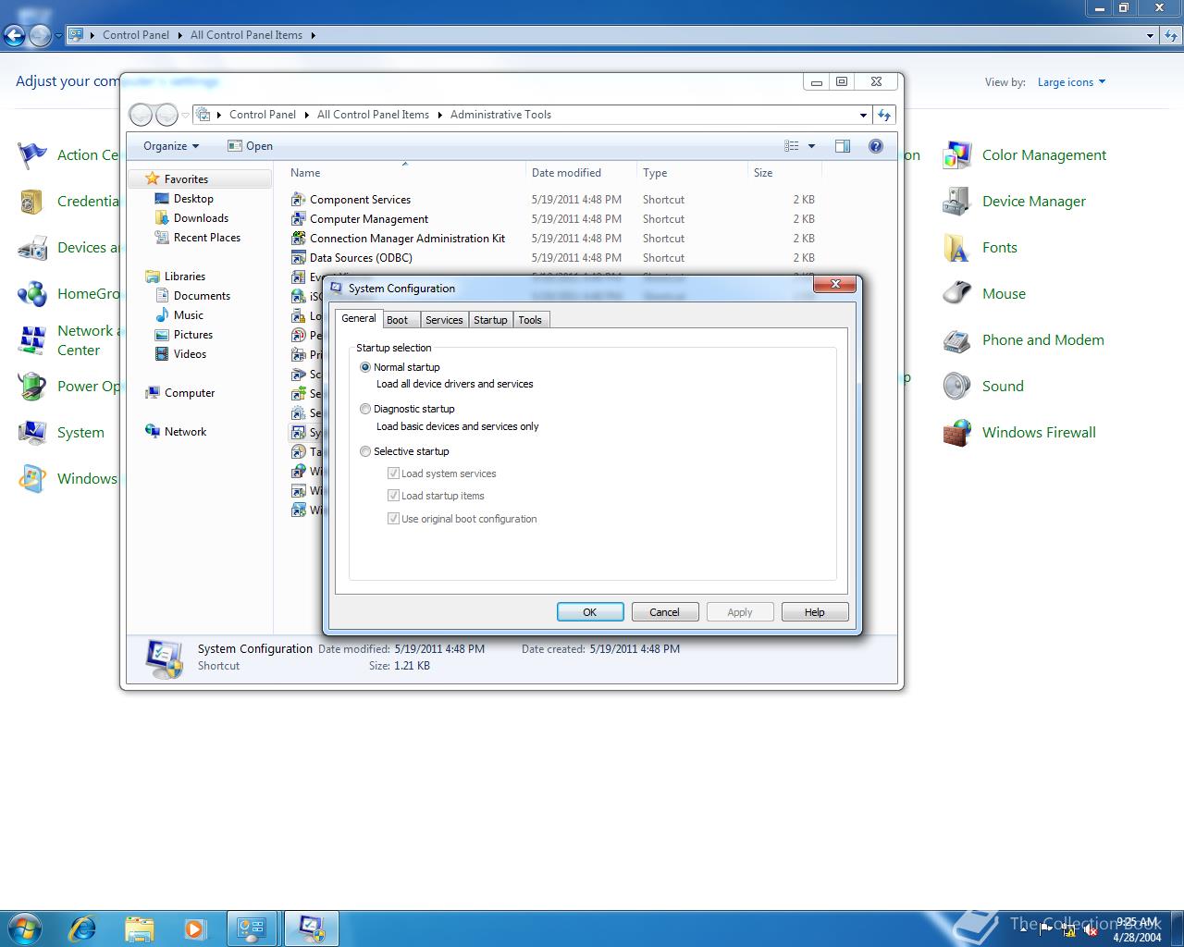
Task: Select Recent Places in Favorites
Action: tap(207, 238)
